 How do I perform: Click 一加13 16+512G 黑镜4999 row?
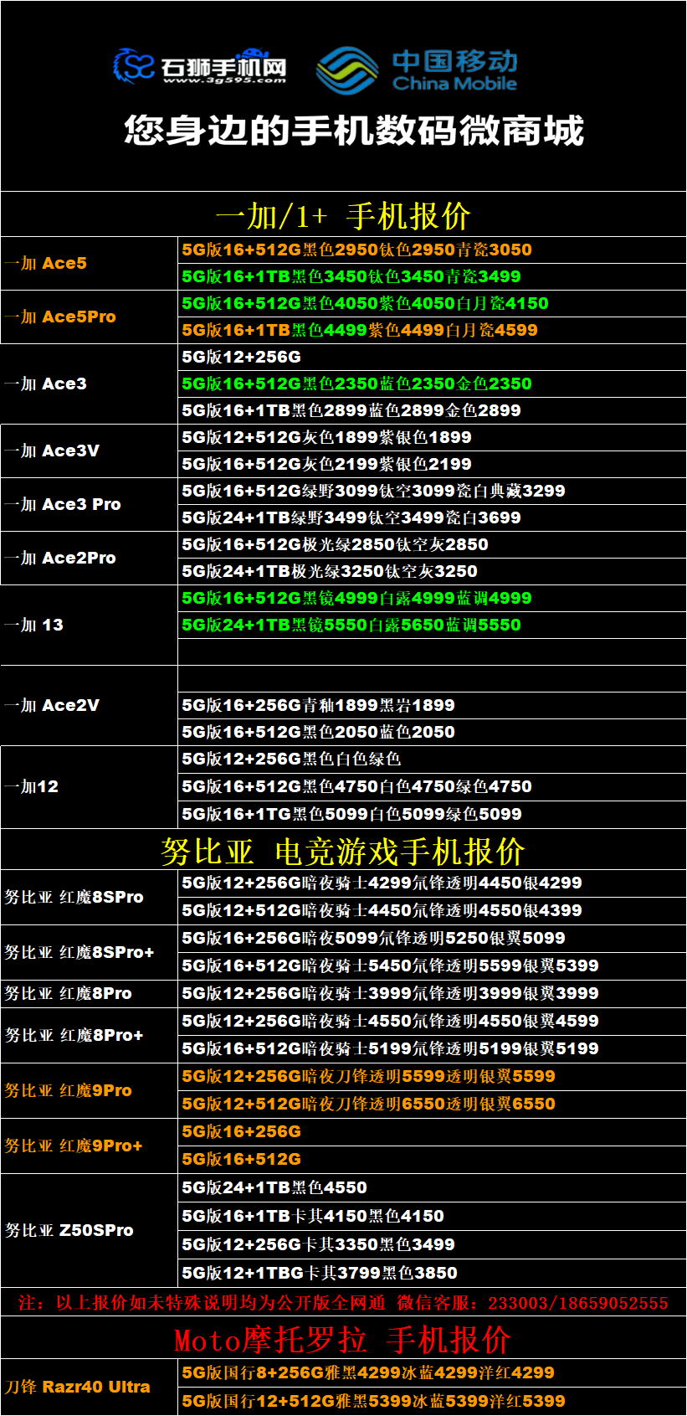point(432,598)
